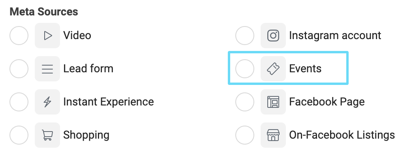The image size is (413, 158).
Task: Select the Instagram account radio button
Action: coord(245,36)
